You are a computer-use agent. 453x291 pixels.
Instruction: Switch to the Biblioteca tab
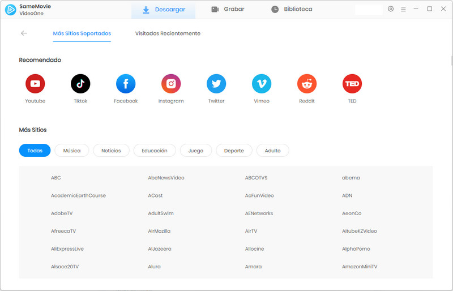[292, 9]
